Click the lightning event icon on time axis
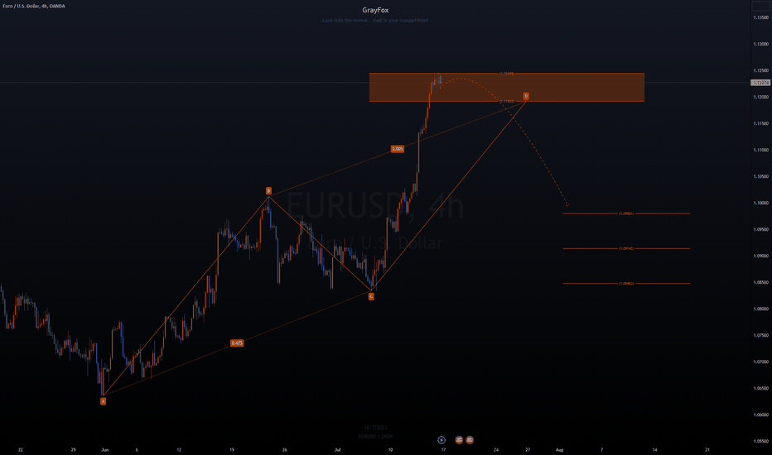The width and height of the screenshot is (772, 455). point(441,440)
